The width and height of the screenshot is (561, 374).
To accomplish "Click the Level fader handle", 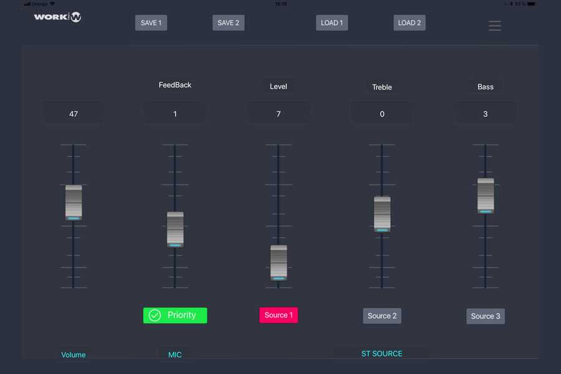I will coord(279,262).
